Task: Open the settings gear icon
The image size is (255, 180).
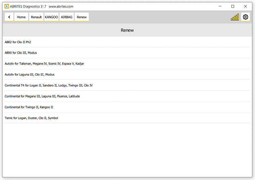Action: pyautogui.click(x=245, y=17)
